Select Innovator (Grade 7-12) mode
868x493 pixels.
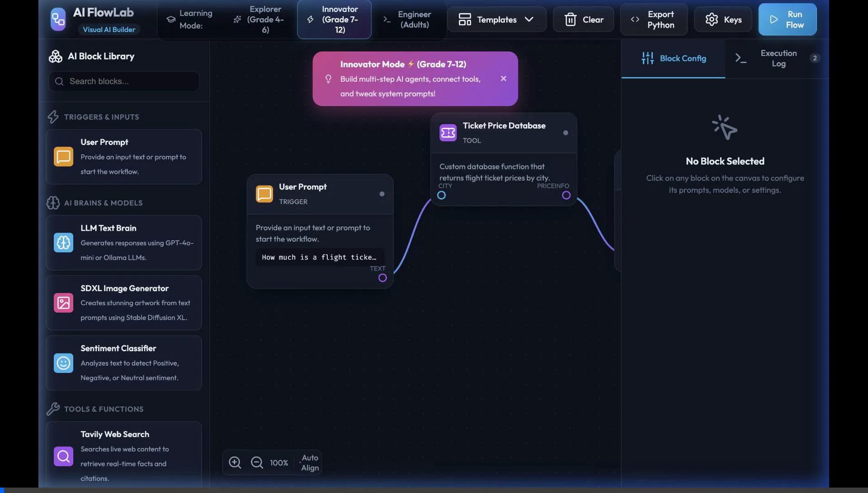[x=334, y=19]
